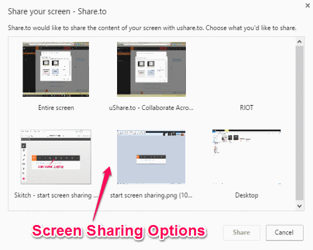The image size is (313, 250).
Task: Click the pink Screen Sharing Options annotation
Action: click(119, 231)
